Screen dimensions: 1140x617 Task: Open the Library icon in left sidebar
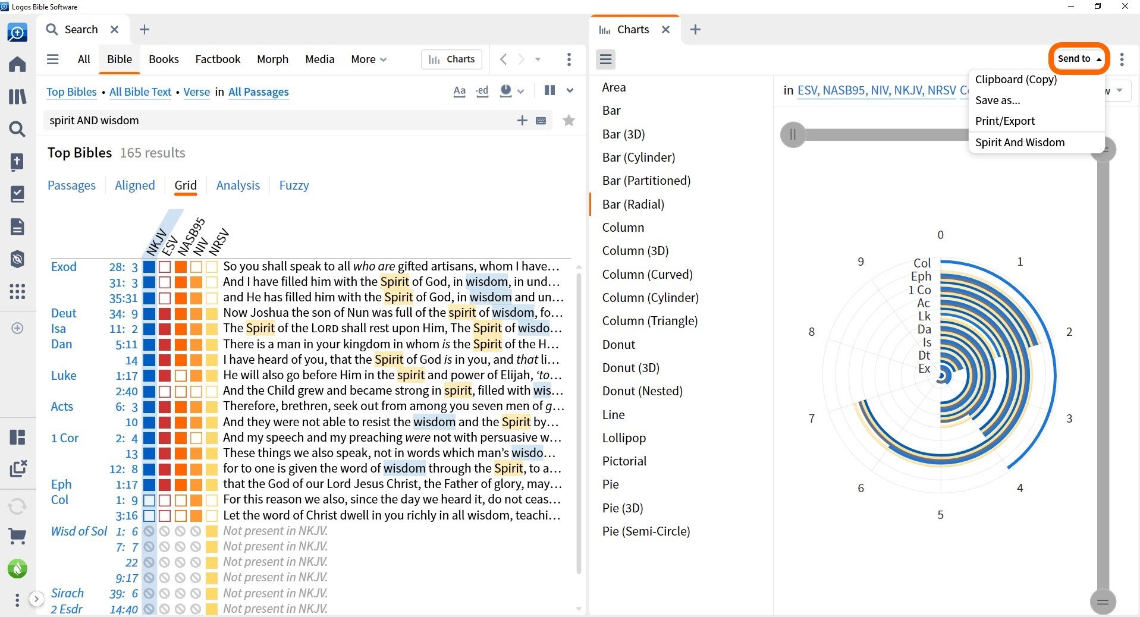click(x=17, y=96)
